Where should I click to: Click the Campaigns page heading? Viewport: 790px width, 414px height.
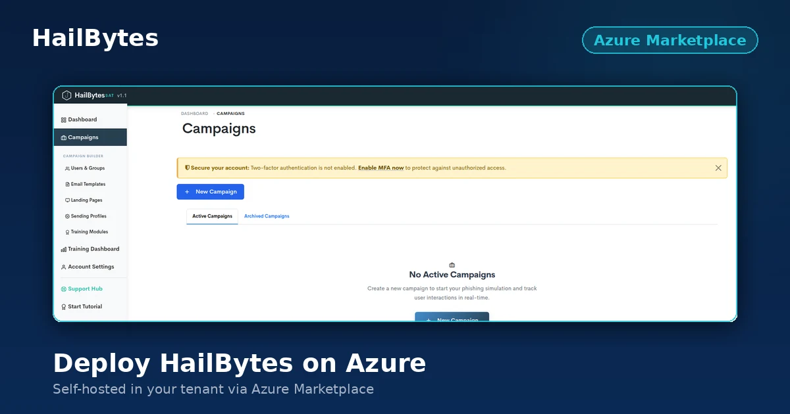(219, 129)
